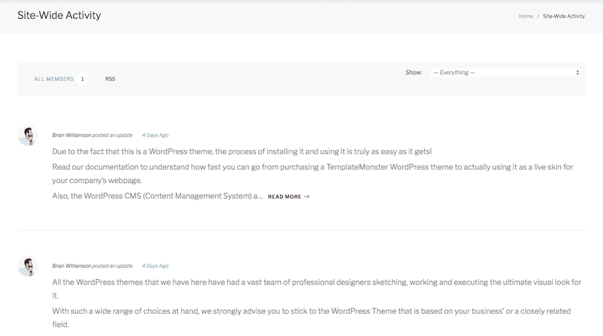
Task: Click the paragraph starting 'Due to the fact'
Action: [242, 152]
